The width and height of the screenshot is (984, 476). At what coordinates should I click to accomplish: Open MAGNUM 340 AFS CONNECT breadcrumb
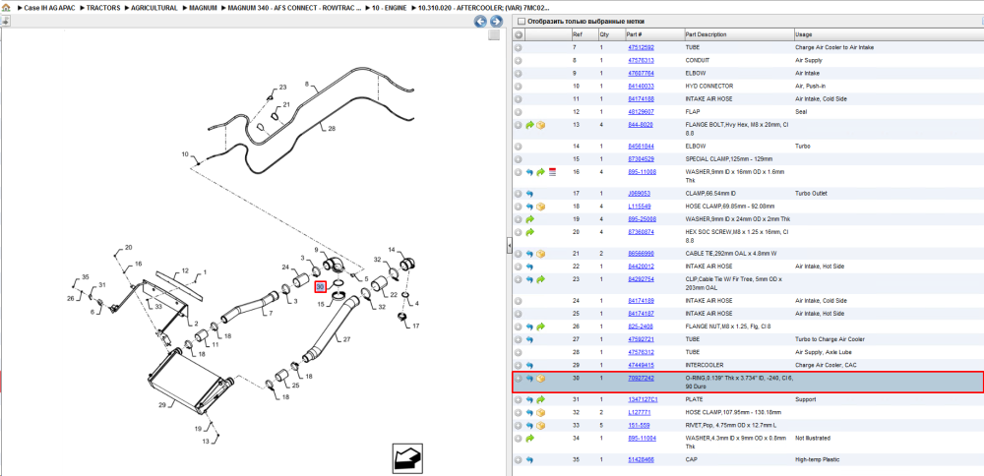pyautogui.click(x=295, y=8)
